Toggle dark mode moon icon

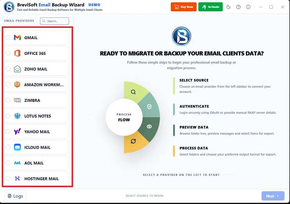(x=229, y=7)
